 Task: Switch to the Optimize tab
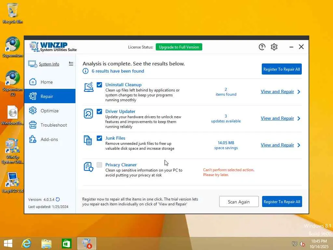pos(50,111)
